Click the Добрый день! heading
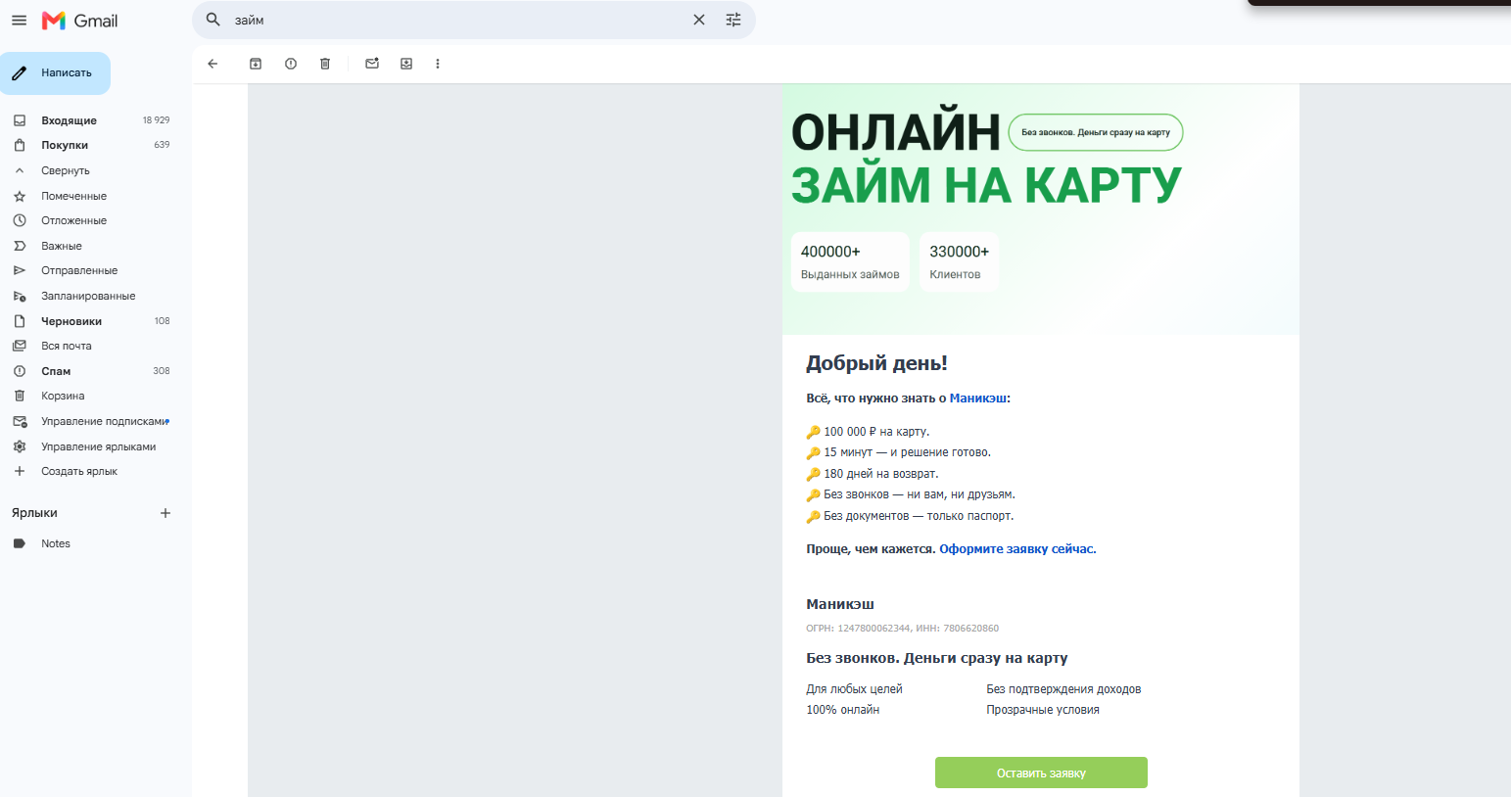The width and height of the screenshot is (1511, 797). point(876,363)
